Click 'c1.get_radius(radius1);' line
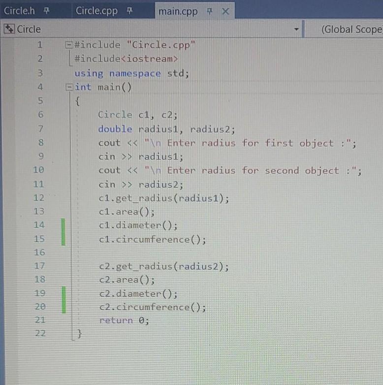The width and height of the screenshot is (383, 385). (164, 198)
